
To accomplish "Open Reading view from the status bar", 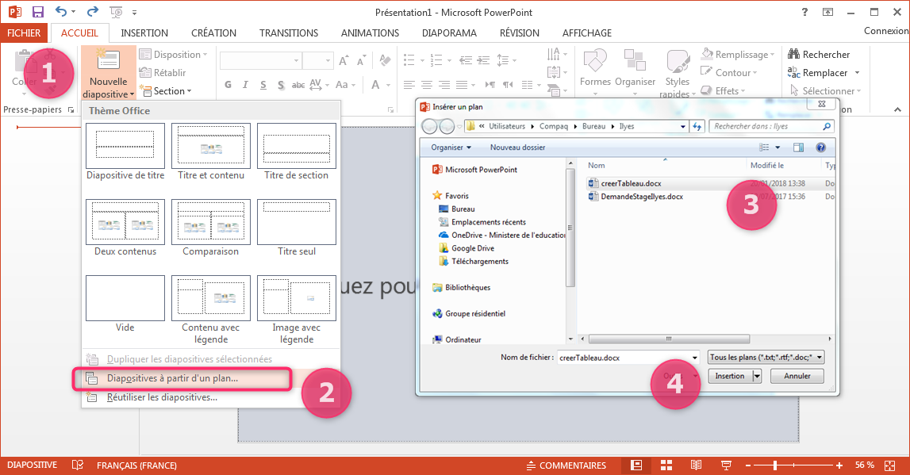I will pos(696,465).
